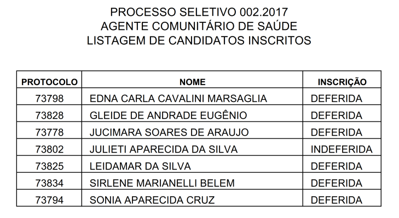Click the INDEFERIDA status cell
399x218 pixels.
pos(342,149)
